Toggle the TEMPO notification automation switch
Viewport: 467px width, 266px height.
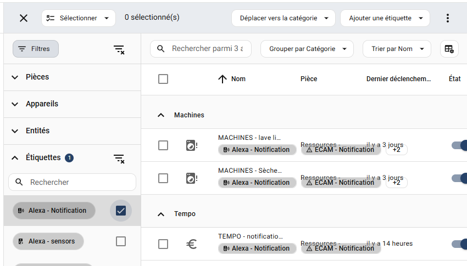pyautogui.click(x=460, y=244)
